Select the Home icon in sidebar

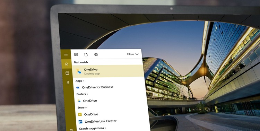(x=67, y=64)
